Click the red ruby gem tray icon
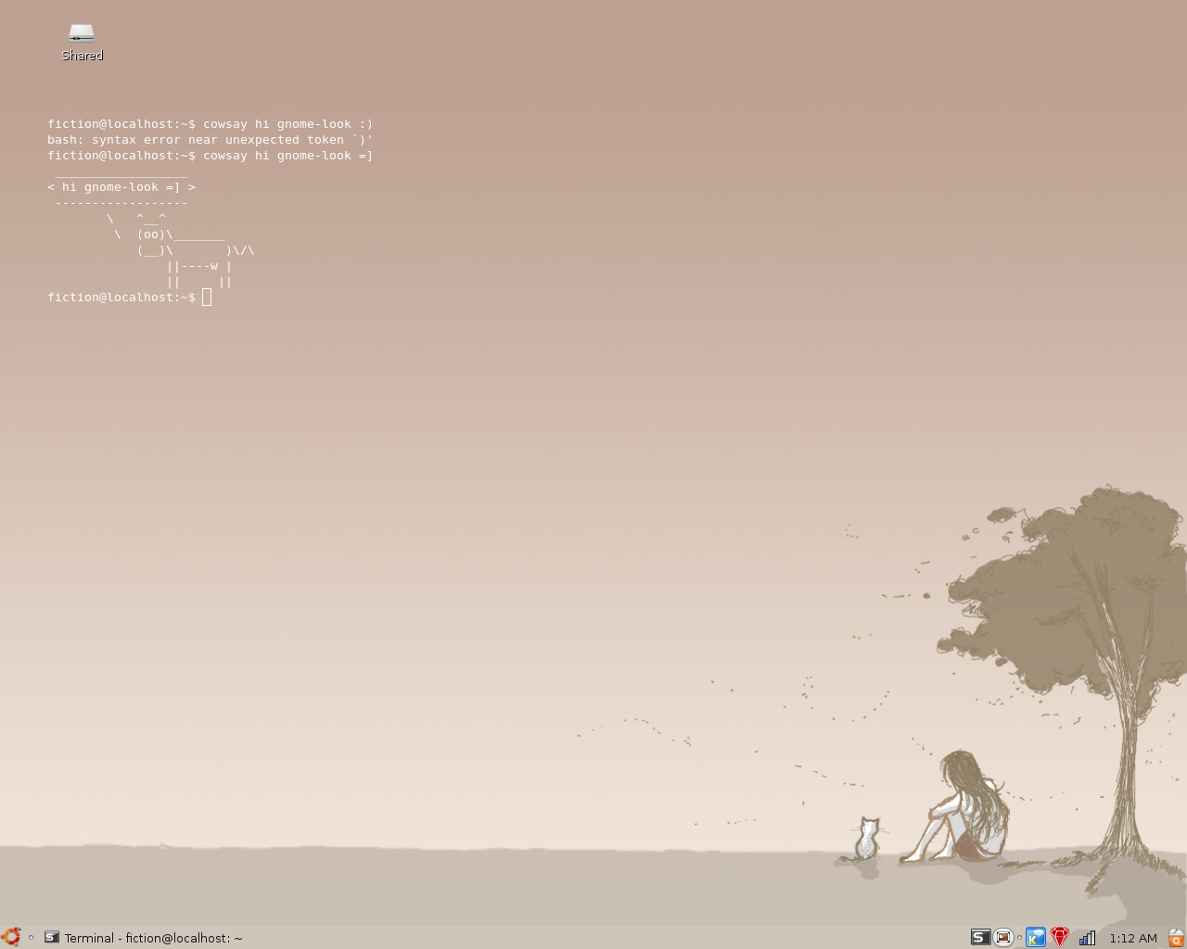Viewport: 1187px width, 949px height. click(x=1060, y=937)
